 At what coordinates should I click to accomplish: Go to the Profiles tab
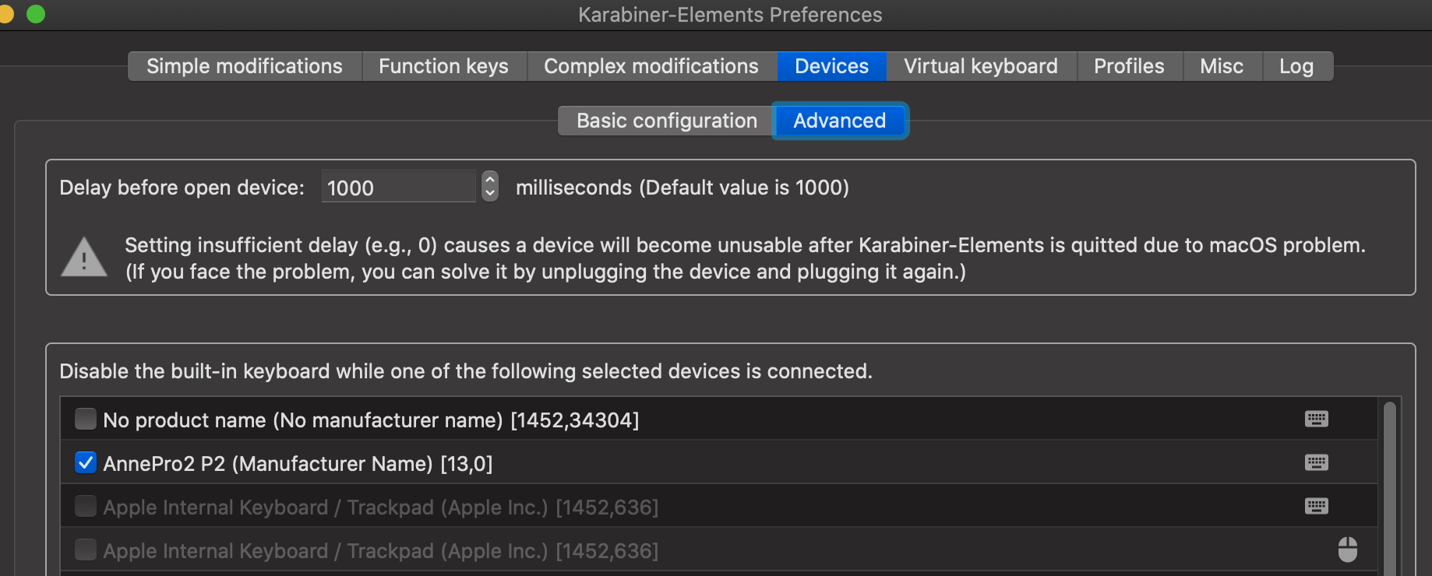1128,66
